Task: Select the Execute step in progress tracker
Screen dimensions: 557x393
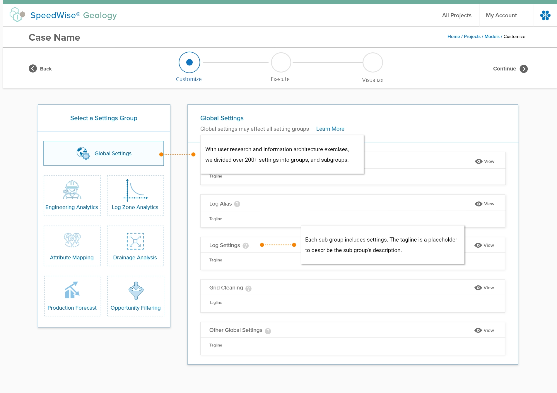Action: pos(281,63)
